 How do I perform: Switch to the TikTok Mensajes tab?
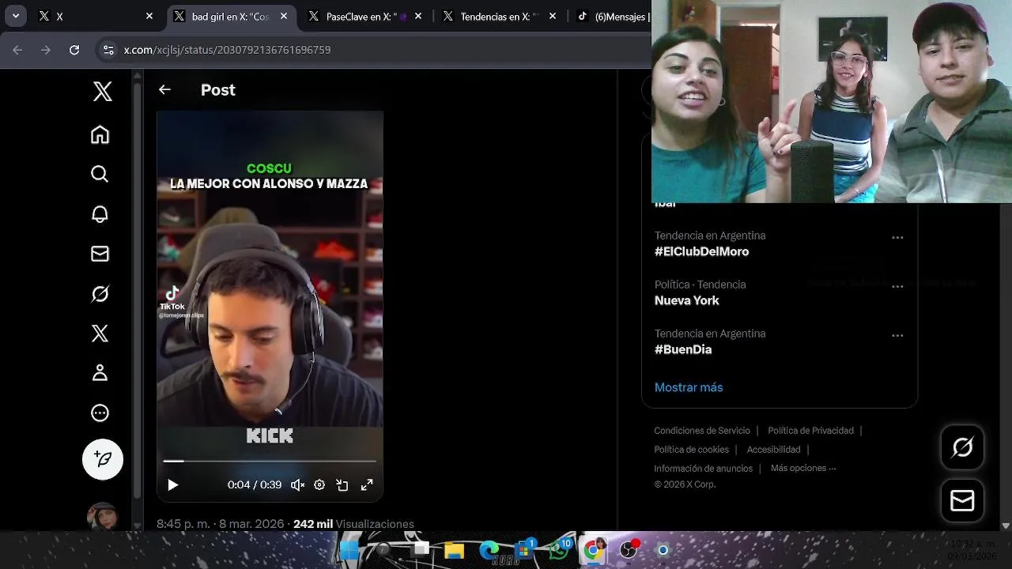pos(611,16)
